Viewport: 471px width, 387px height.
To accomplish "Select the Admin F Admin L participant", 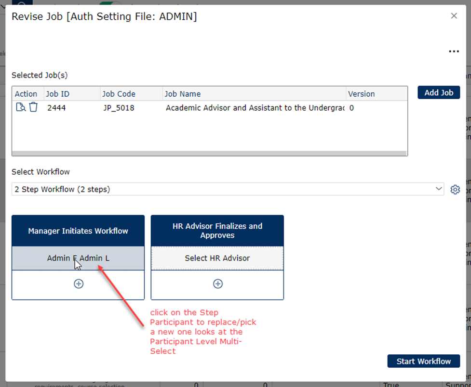I will [78, 258].
